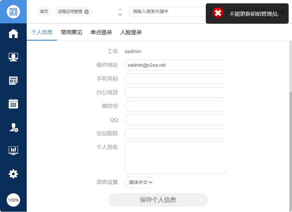Open the statistics monitor sidebar icon
This screenshot has width=292, height=212.
[13, 150]
